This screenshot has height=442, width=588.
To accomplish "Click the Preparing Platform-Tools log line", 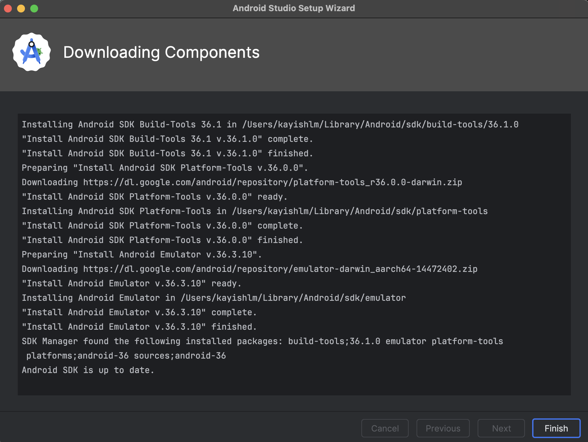I will coord(165,168).
